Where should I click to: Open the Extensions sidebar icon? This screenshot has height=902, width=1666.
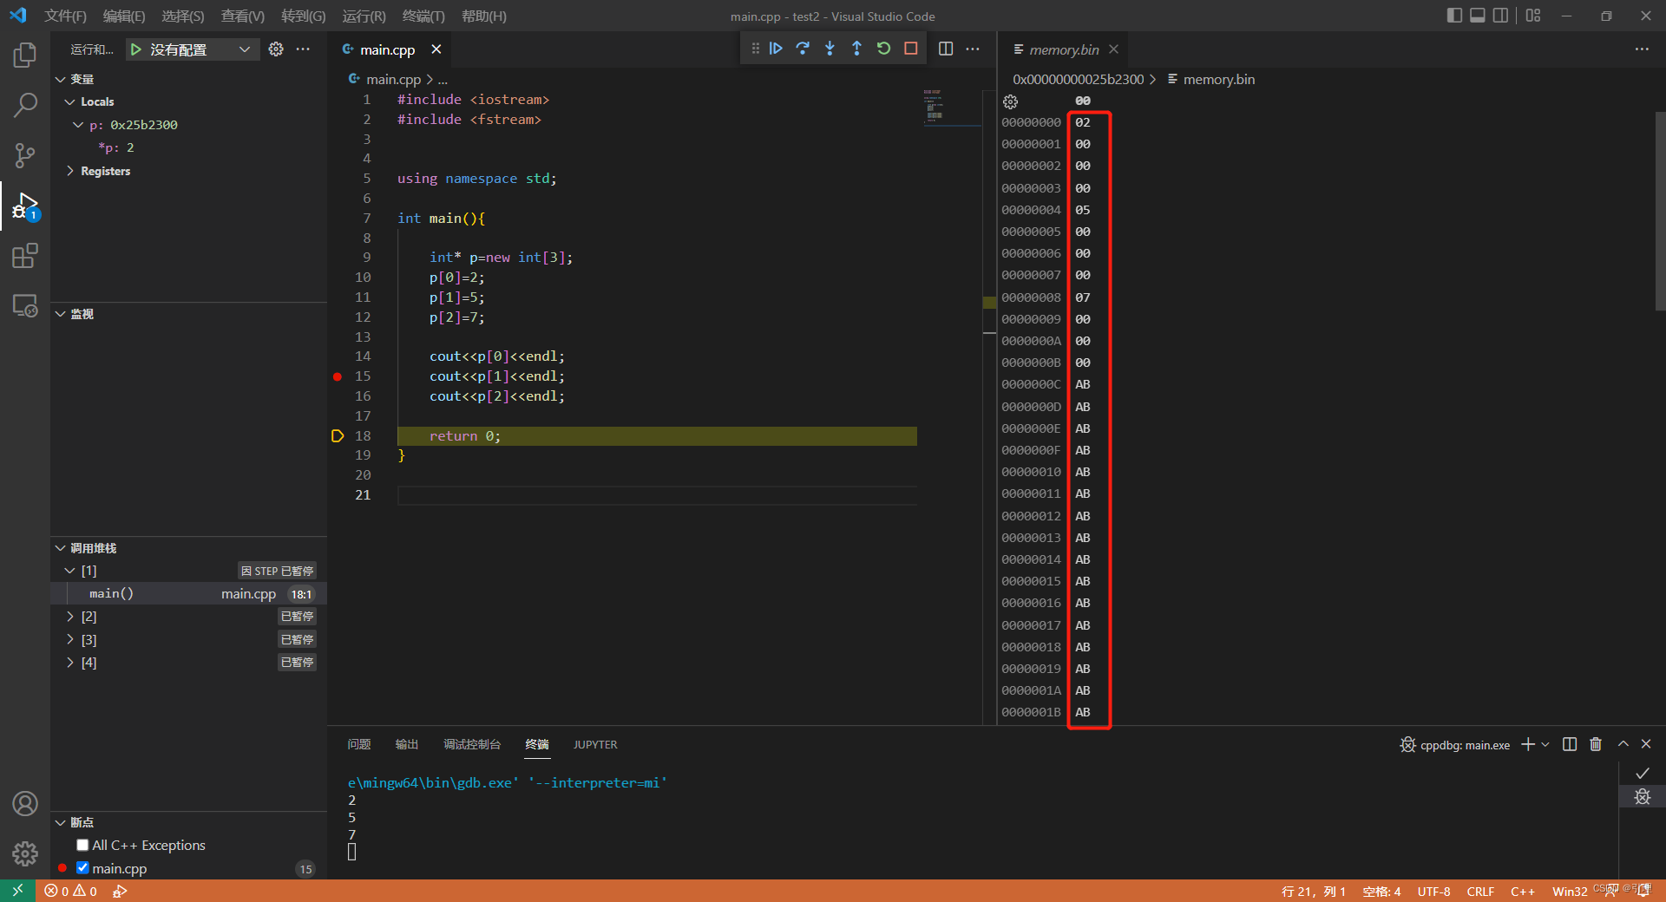tap(25, 256)
